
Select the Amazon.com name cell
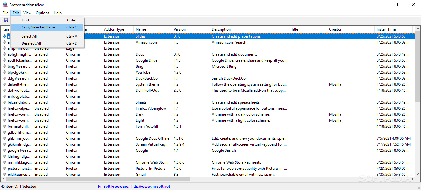tap(147, 42)
